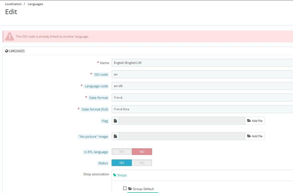Click the warning triangle icon in the alert

pyautogui.click(x=10, y=37)
